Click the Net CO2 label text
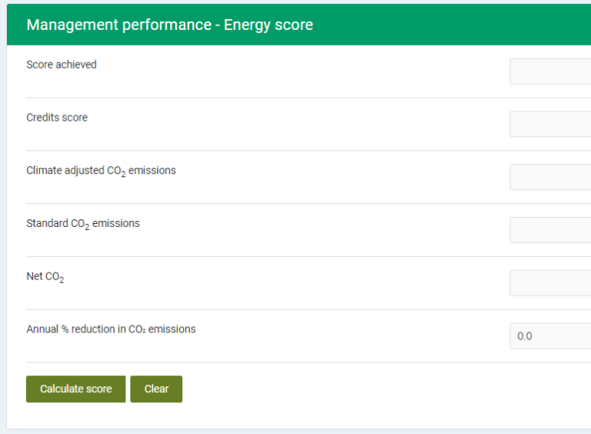The image size is (591, 434). click(45, 277)
